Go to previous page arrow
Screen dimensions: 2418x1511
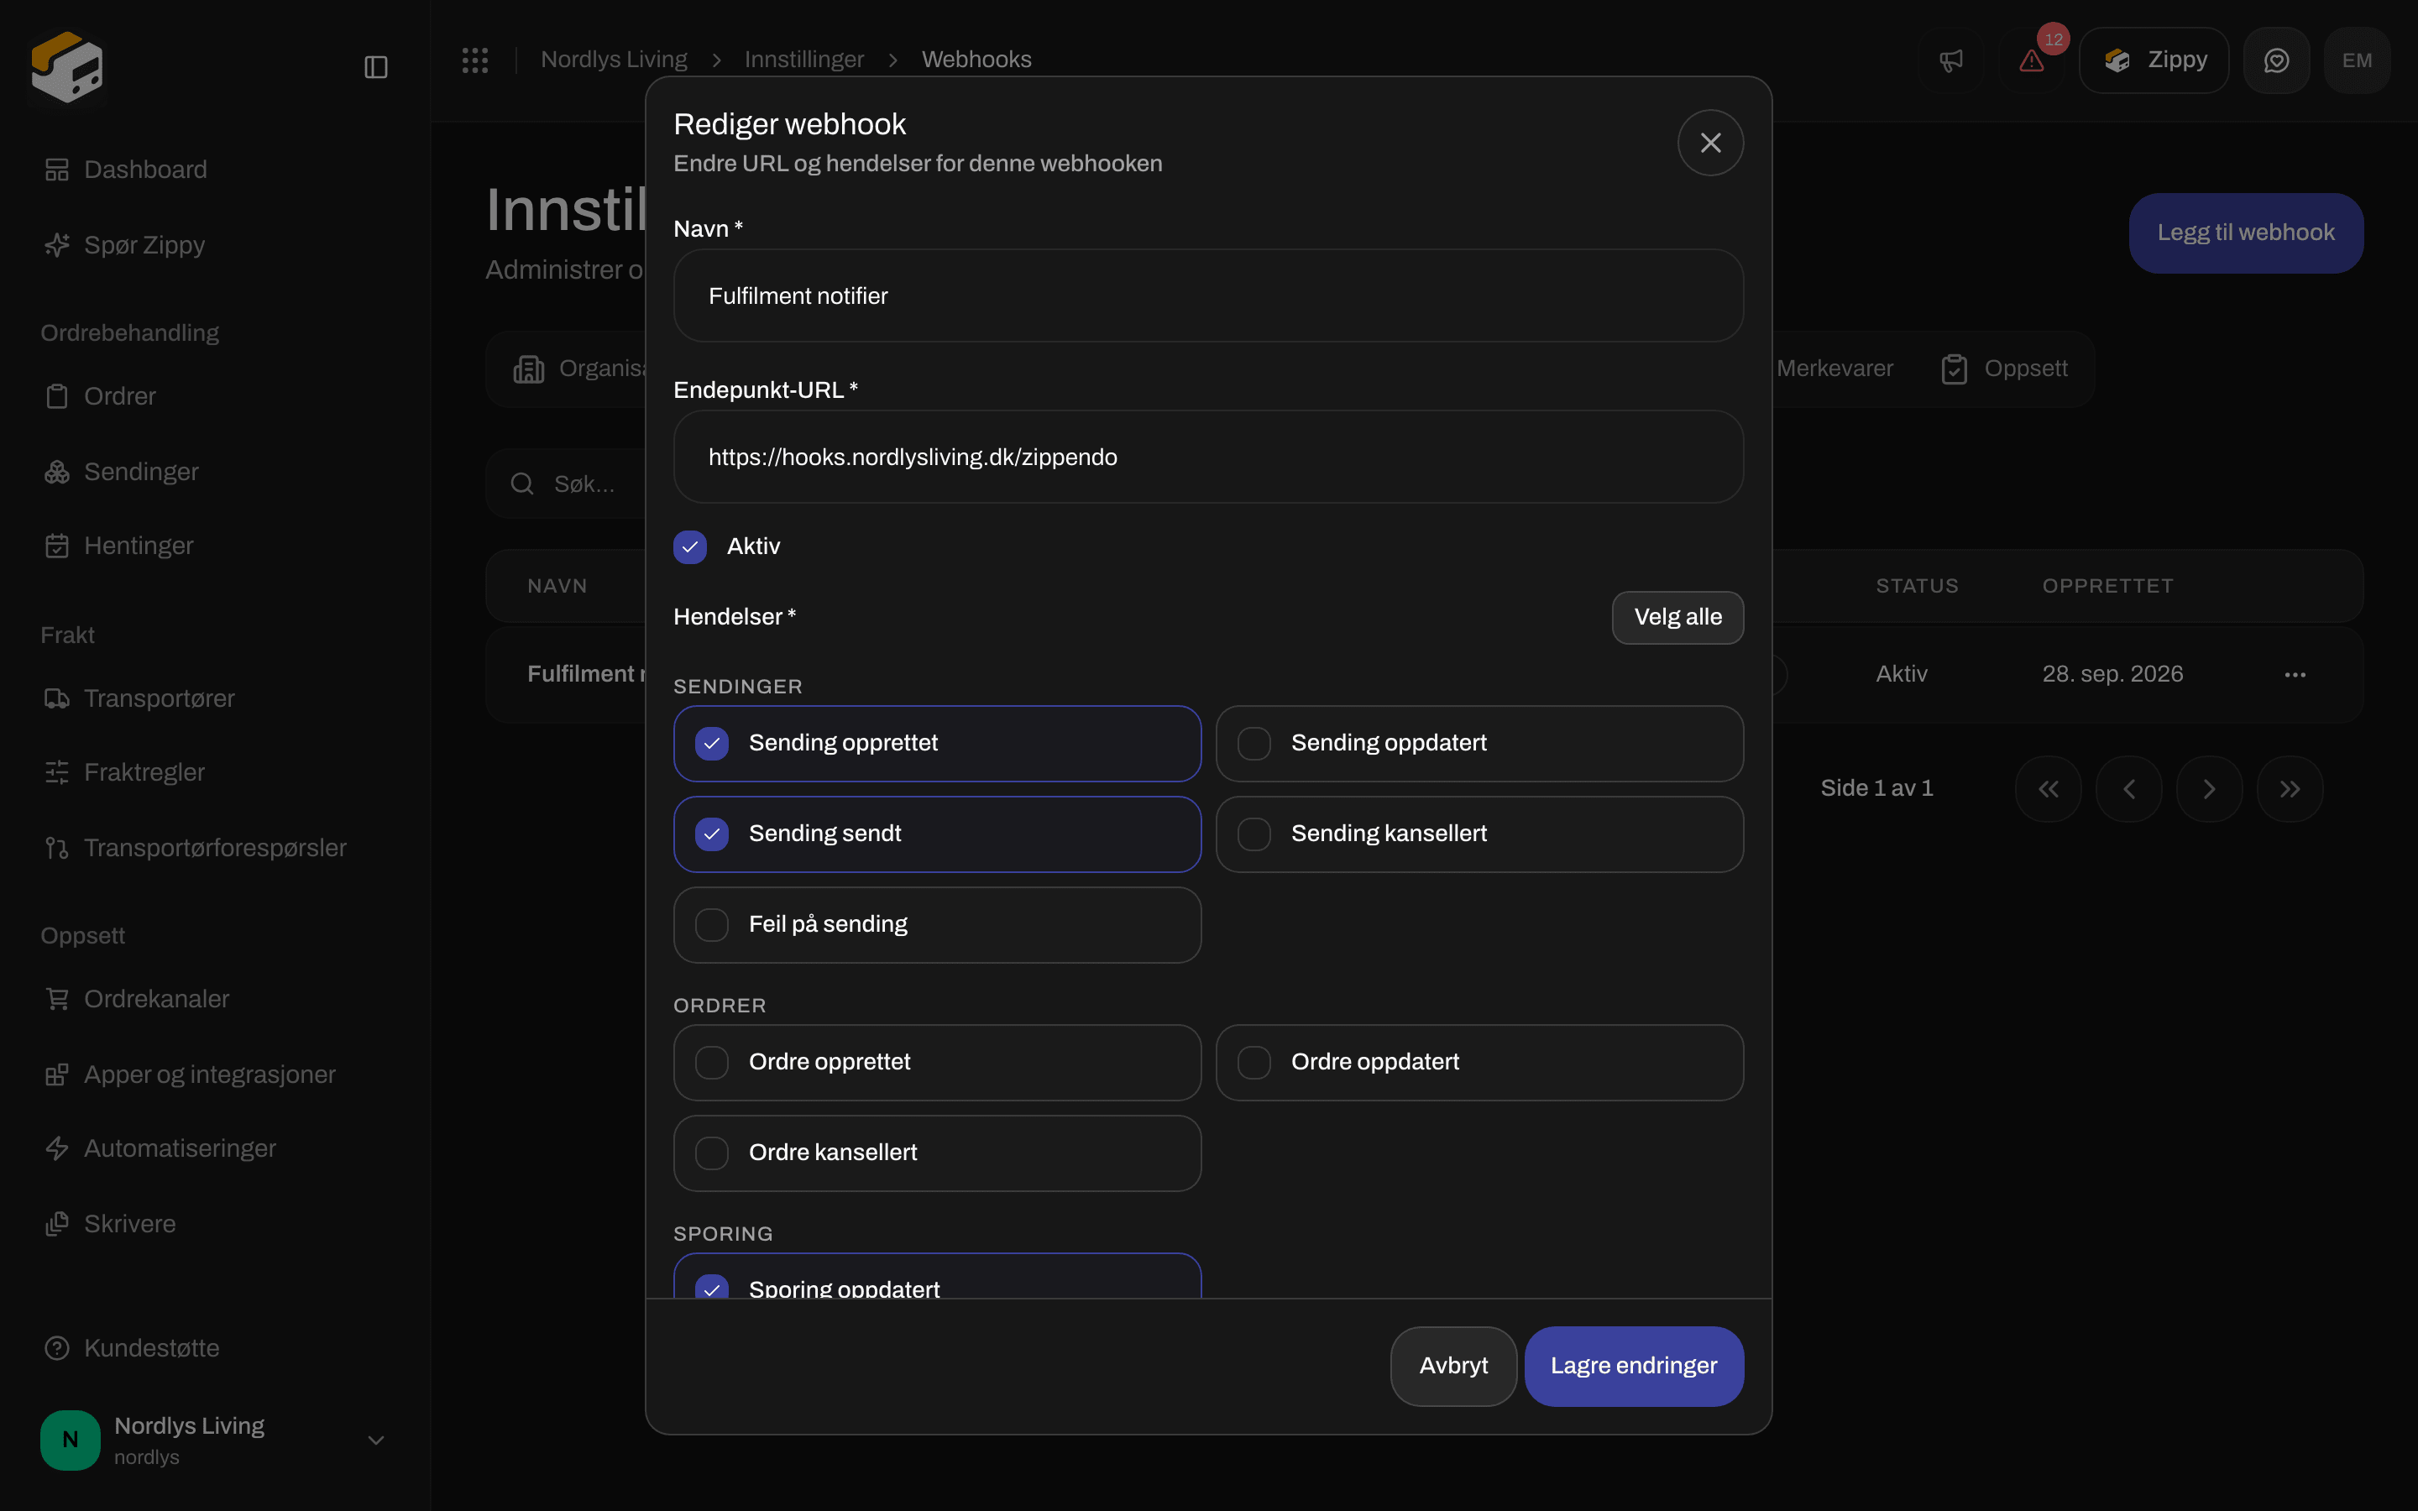coord(2128,789)
